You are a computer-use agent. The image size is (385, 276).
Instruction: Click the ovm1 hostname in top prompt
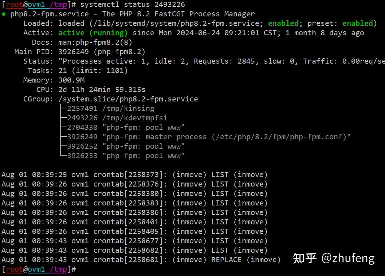point(36,5)
